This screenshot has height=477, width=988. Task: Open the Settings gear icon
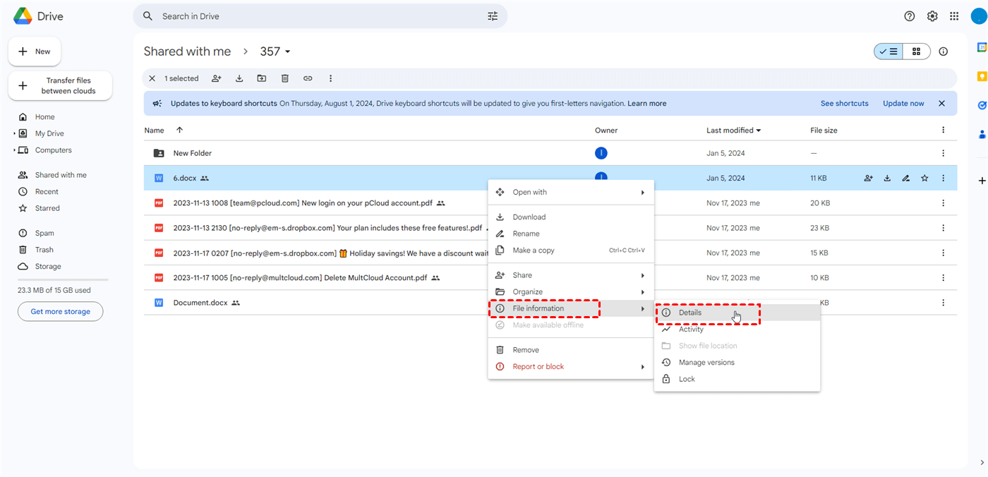(932, 16)
